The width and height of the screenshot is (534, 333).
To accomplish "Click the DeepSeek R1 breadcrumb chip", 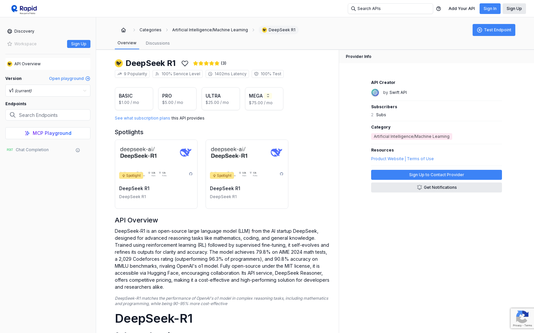I will [x=279, y=30].
